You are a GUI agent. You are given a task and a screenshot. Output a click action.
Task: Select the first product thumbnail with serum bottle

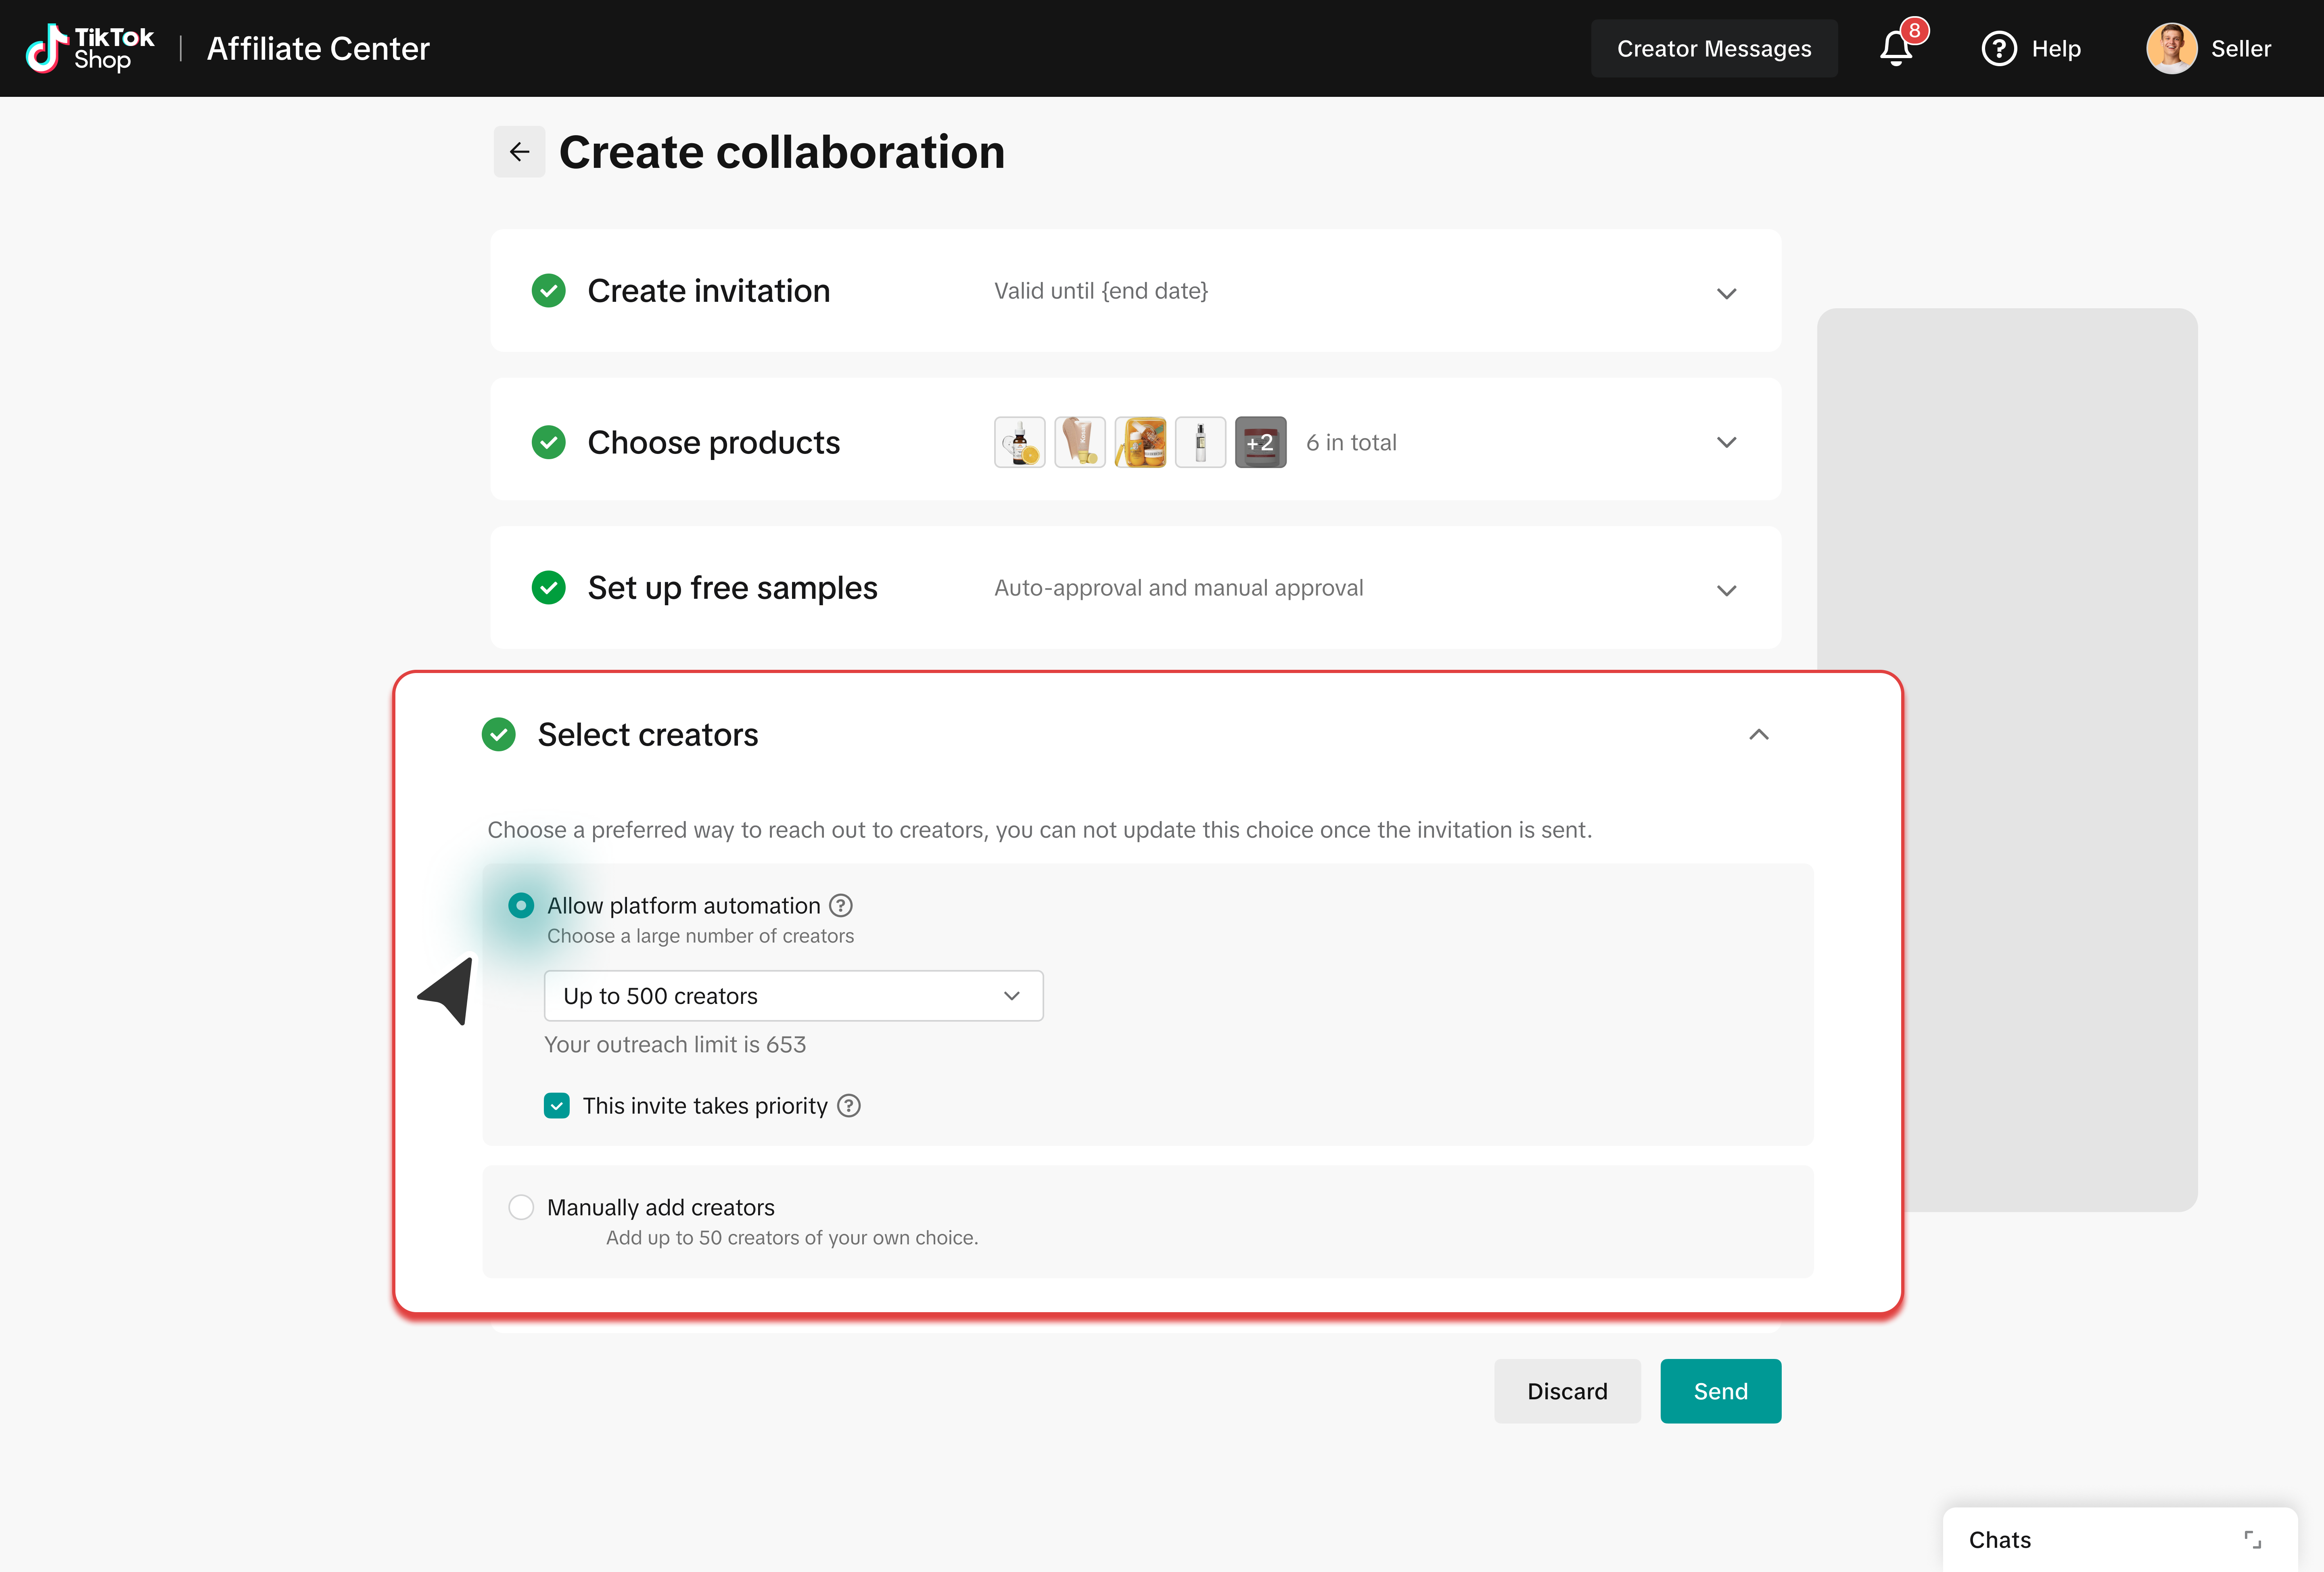(x=1020, y=442)
